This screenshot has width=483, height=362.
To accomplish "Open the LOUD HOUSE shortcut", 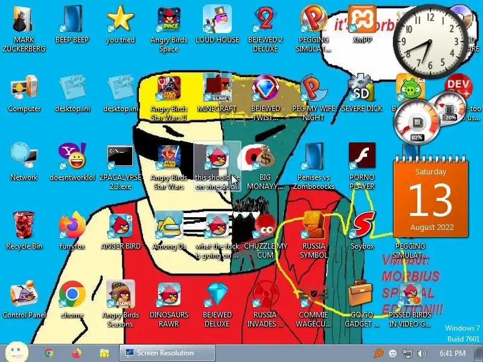I will click(217, 25).
